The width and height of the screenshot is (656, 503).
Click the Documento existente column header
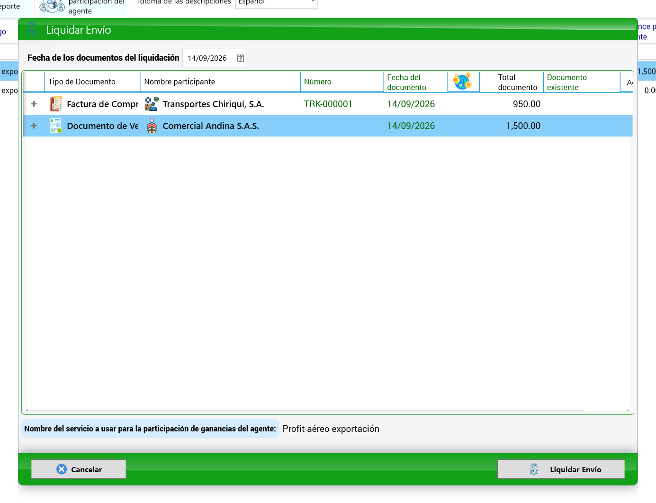pyautogui.click(x=582, y=82)
